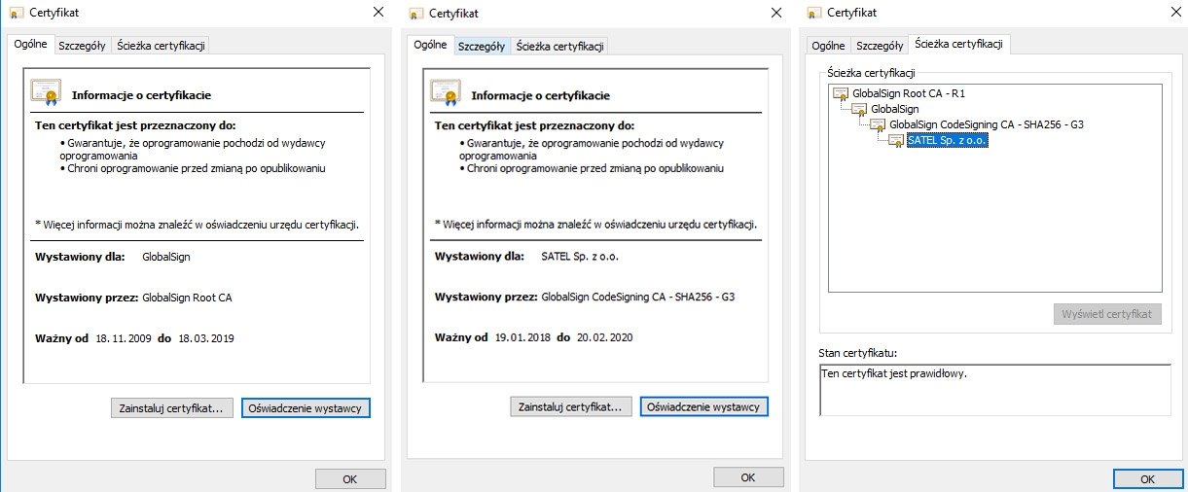This screenshot has width=1188, height=492.
Task: Open Szczegóły tab in the left window
Action: click(83, 46)
